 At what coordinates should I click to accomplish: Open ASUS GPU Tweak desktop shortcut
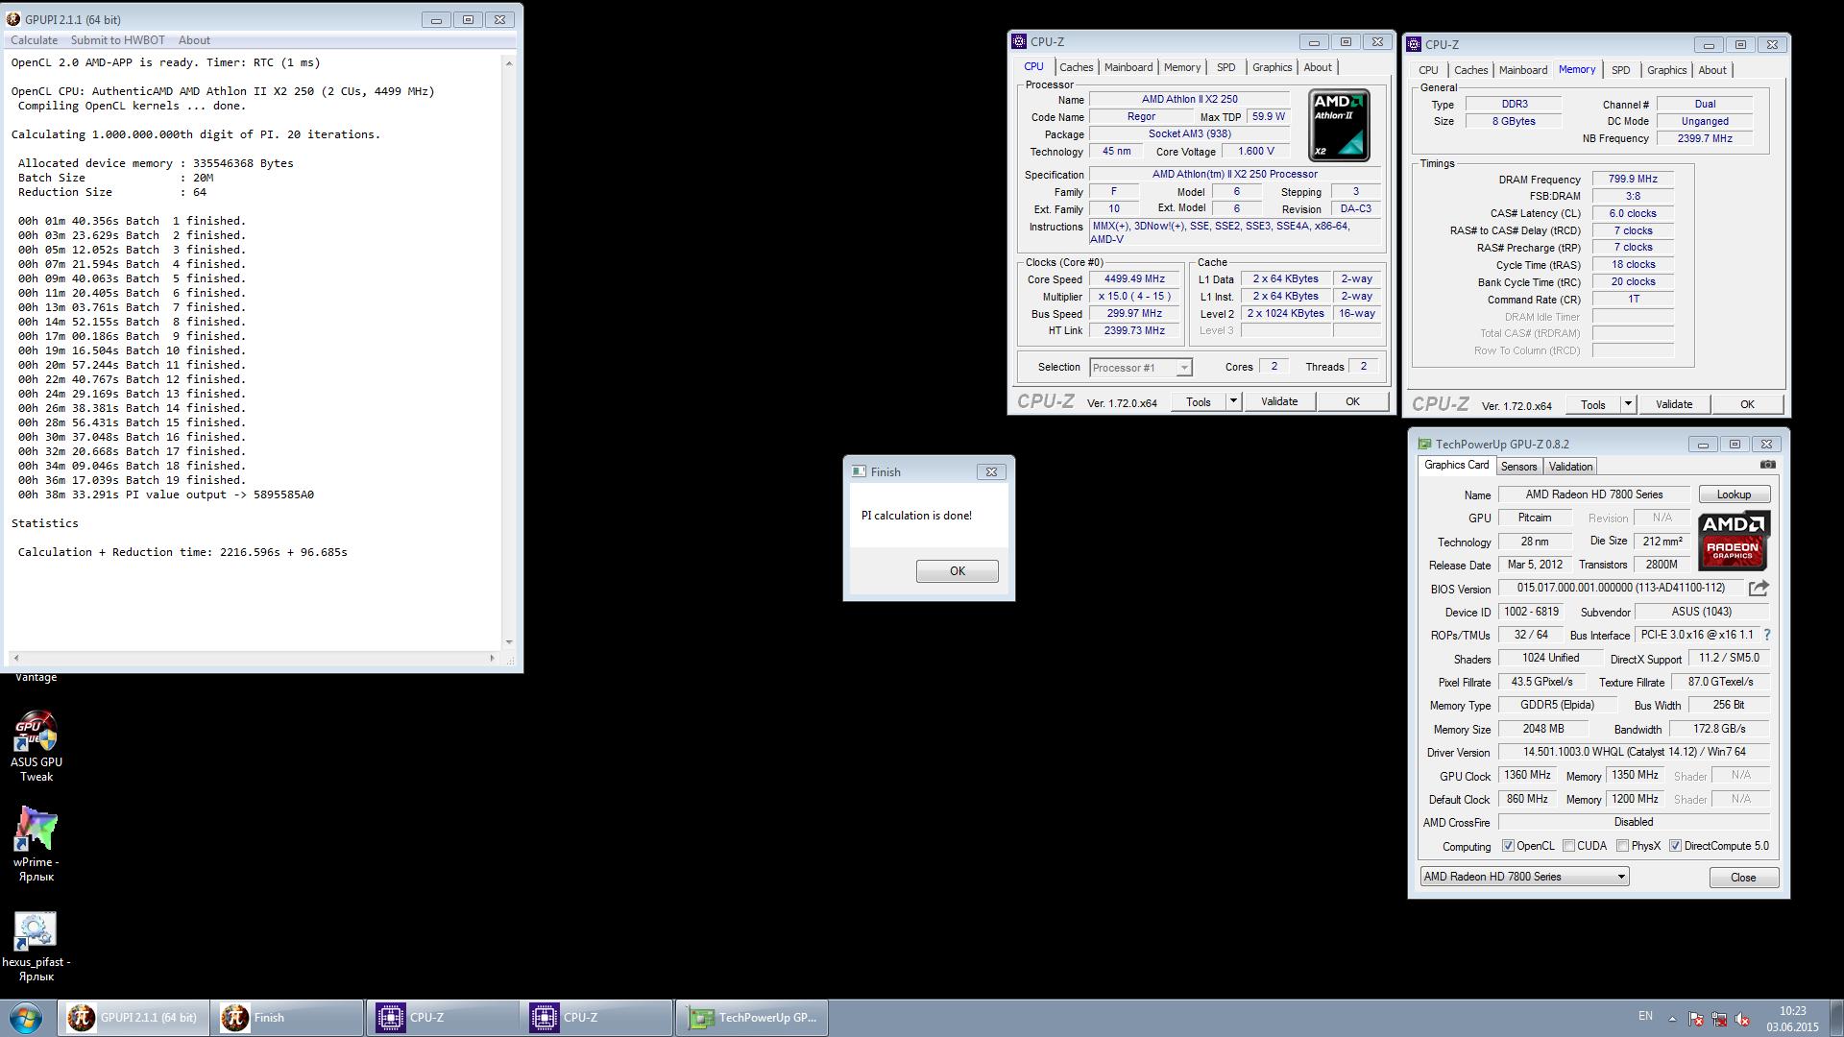(36, 746)
